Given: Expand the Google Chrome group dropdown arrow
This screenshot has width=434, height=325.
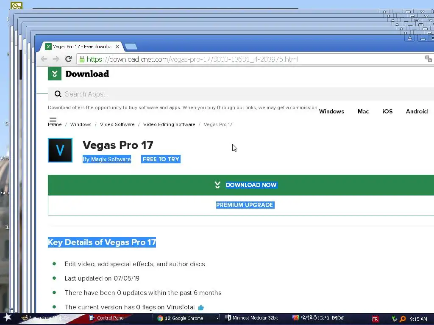Looking at the screenshot, I should click(x=217, y=318).
